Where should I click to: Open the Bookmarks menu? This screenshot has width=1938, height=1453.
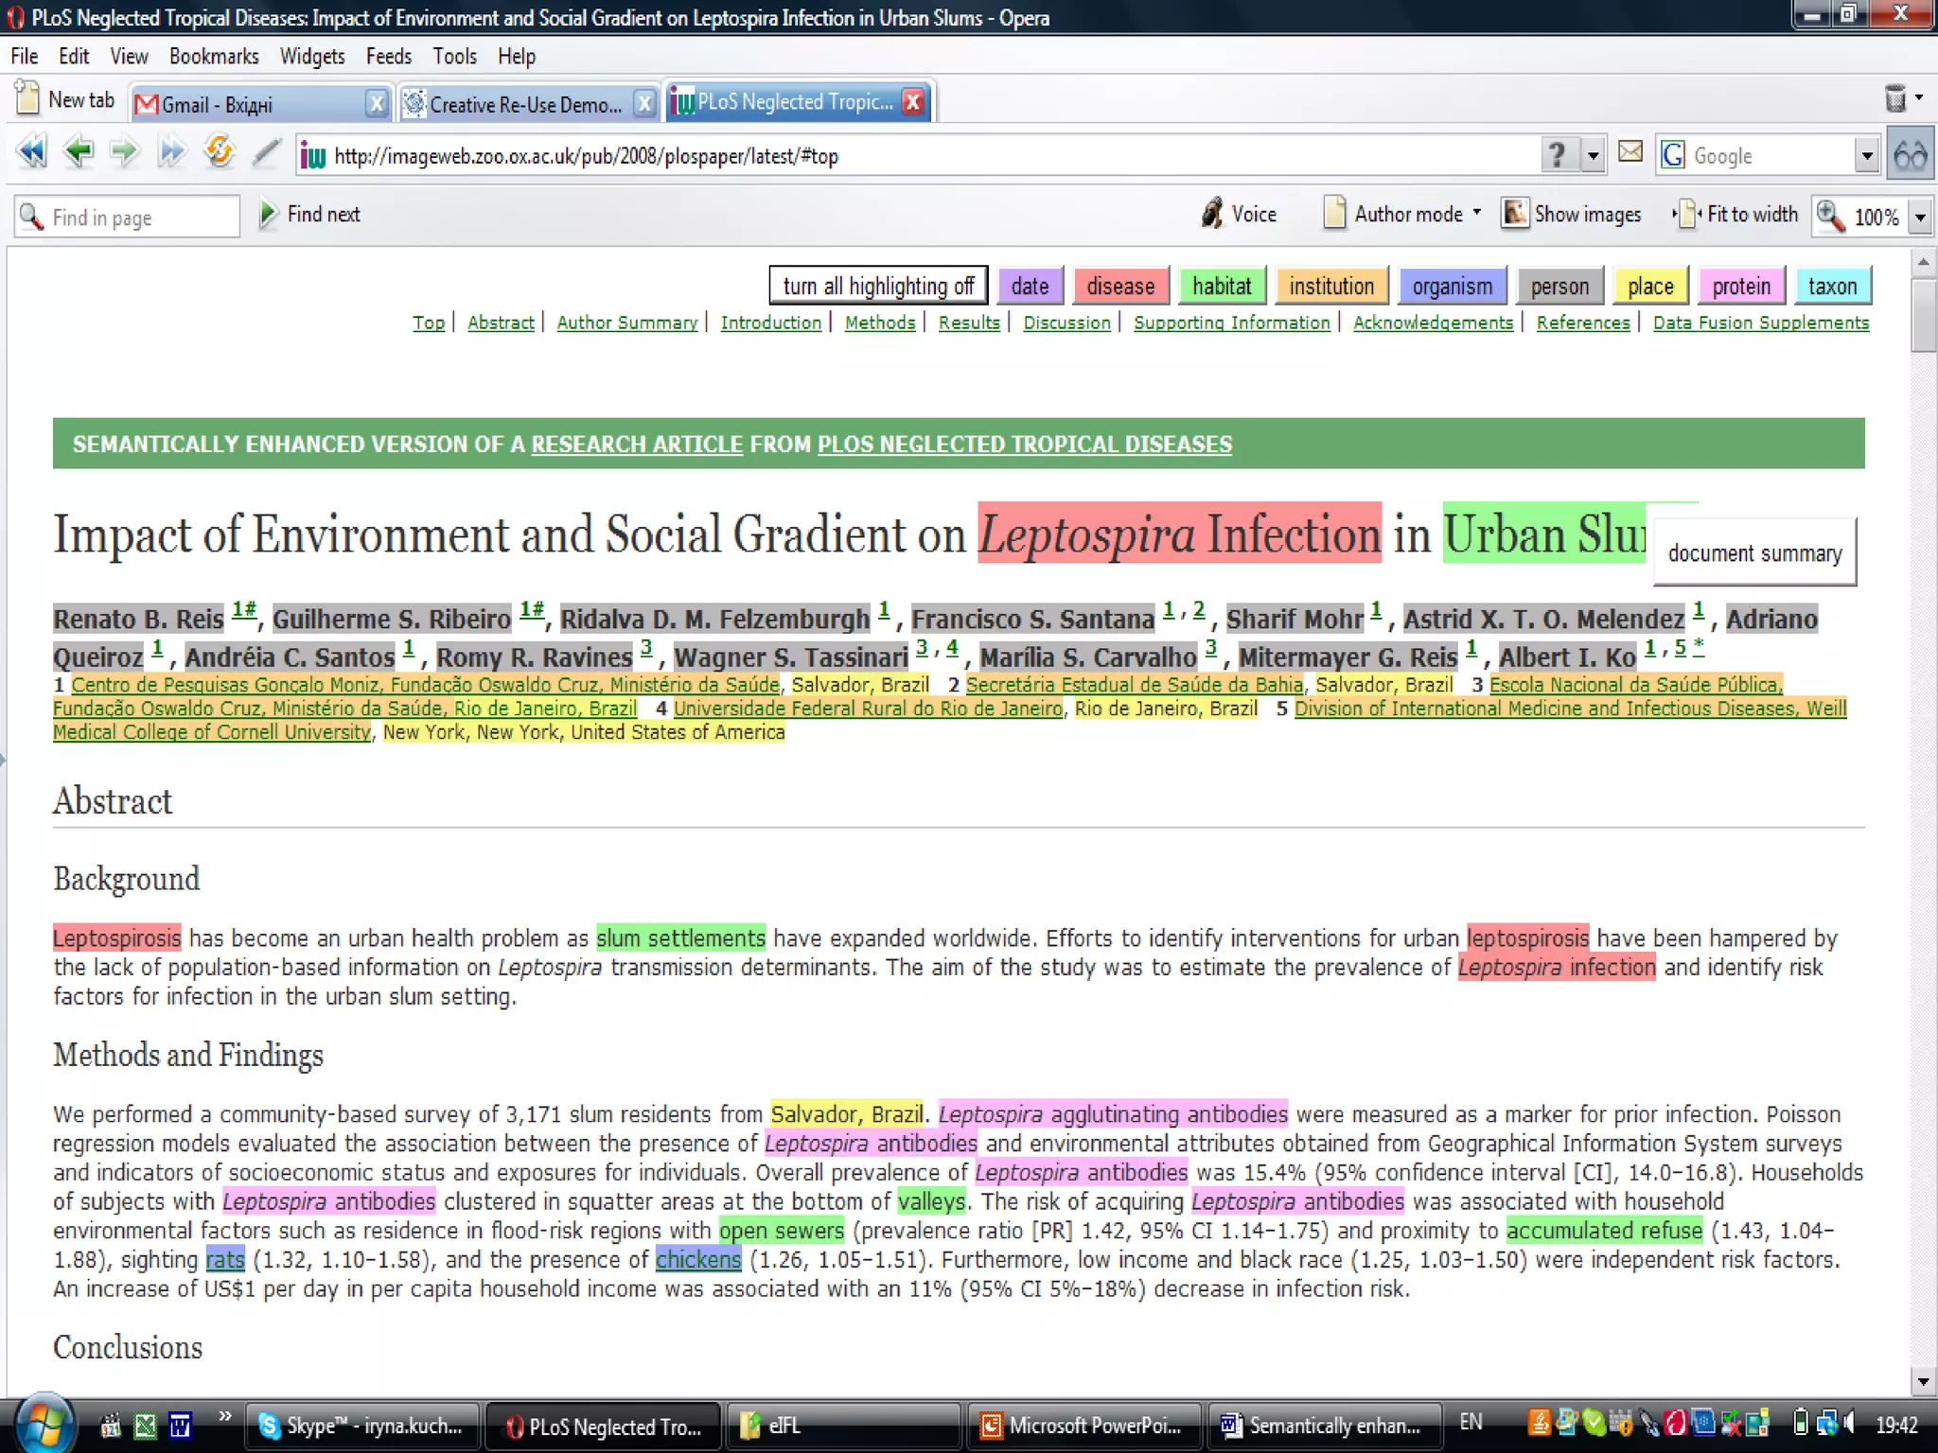[x=214, y=57]
